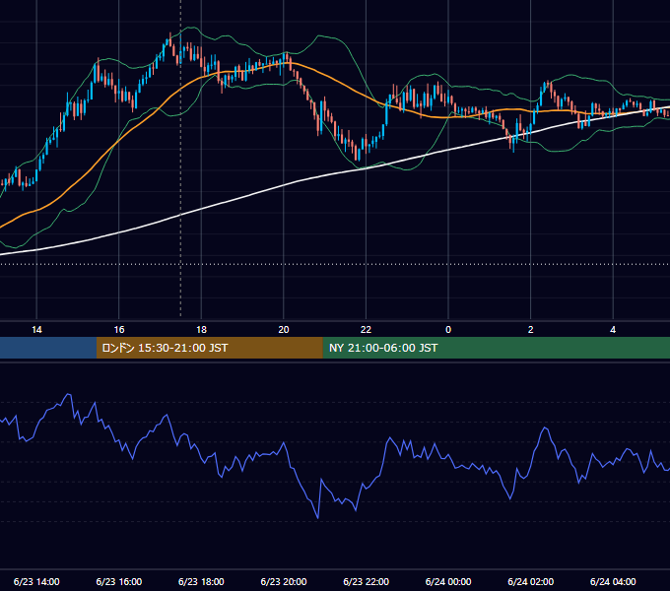Click the 22 hour label on the time axis

tap(366, 330)
